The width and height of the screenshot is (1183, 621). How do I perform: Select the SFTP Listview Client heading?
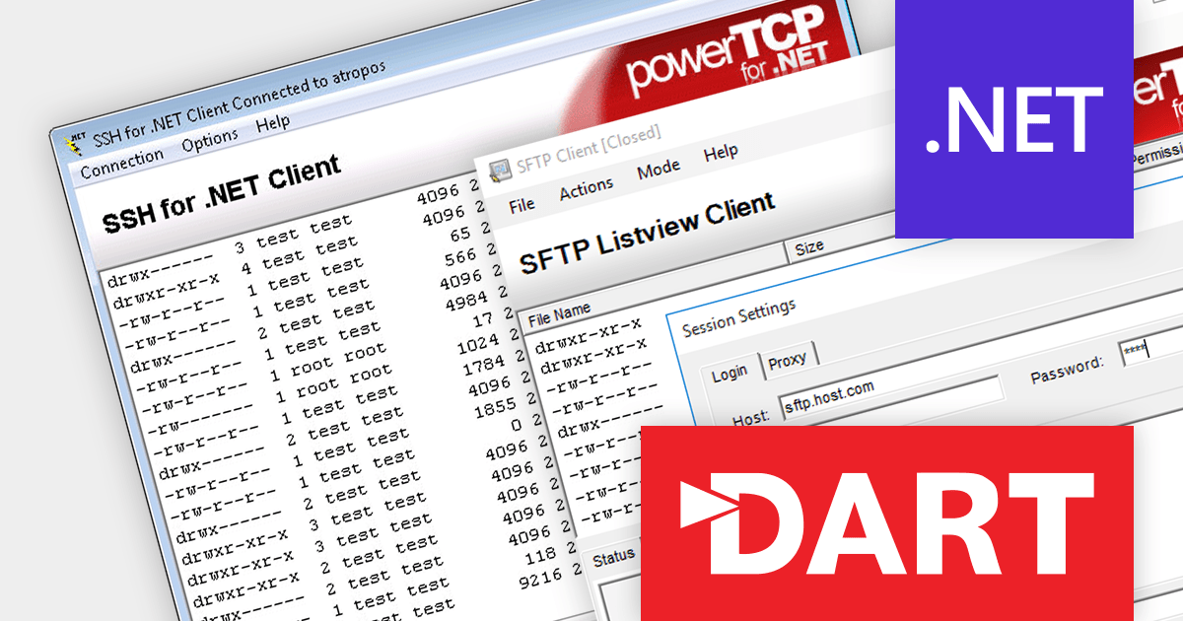647,234
